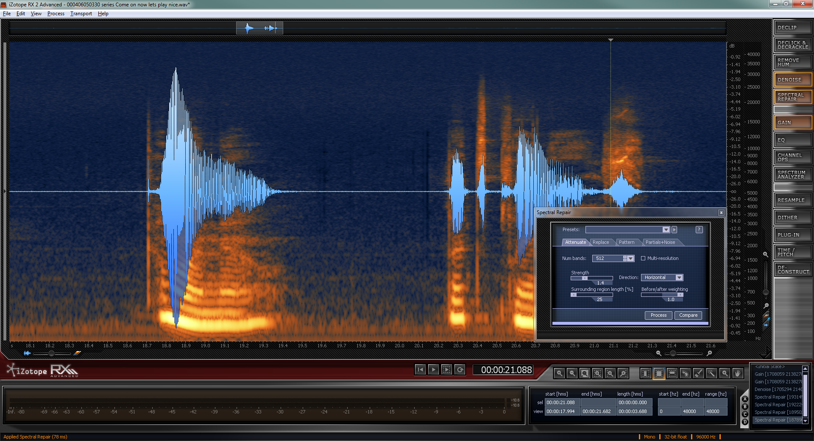Viewport: 814px width, 441px height.
Task: Click the Strength slider
Action: point(591,278)
